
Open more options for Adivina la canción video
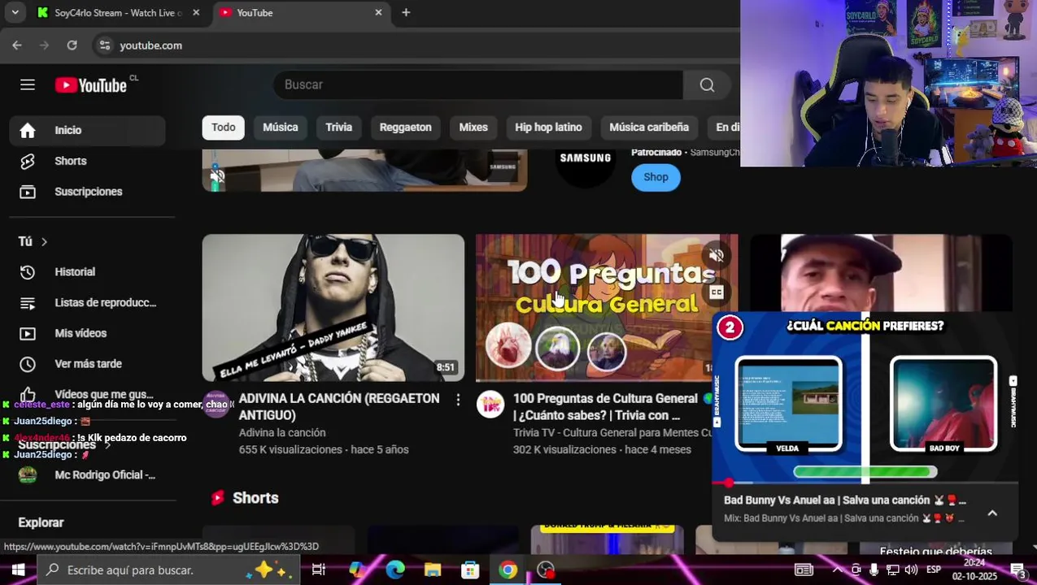pyautogui.click(x=458, y=400)
